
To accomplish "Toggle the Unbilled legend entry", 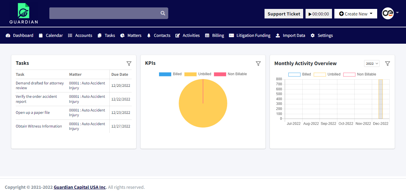I will coord(198,74).
